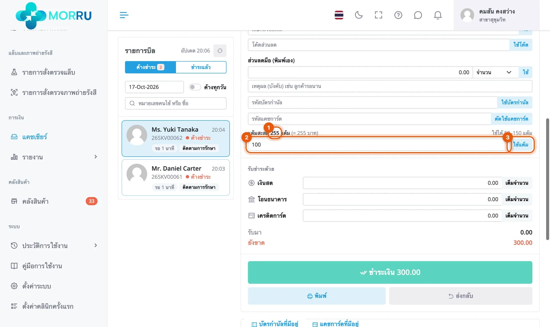Click ใช้แต้ม apply points button
Image resolution: width=550 pixels, height=327 pixels.
click(x=521, y=145)
